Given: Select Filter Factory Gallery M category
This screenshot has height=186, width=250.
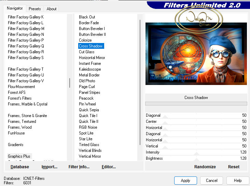Looking at the screenshot, I should coord(26,29).
